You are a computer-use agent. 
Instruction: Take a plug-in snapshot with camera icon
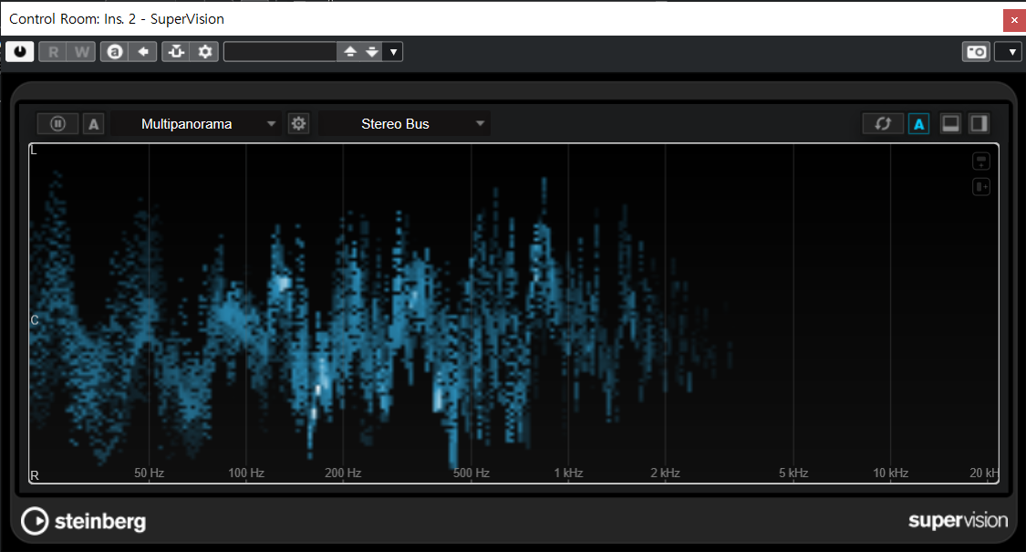976,52
